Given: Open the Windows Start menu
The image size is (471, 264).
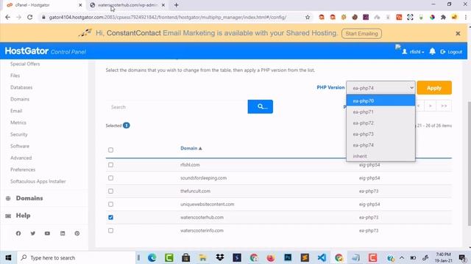Looking at the screenshot, I should pyautogui.click(x=8, y=257).
